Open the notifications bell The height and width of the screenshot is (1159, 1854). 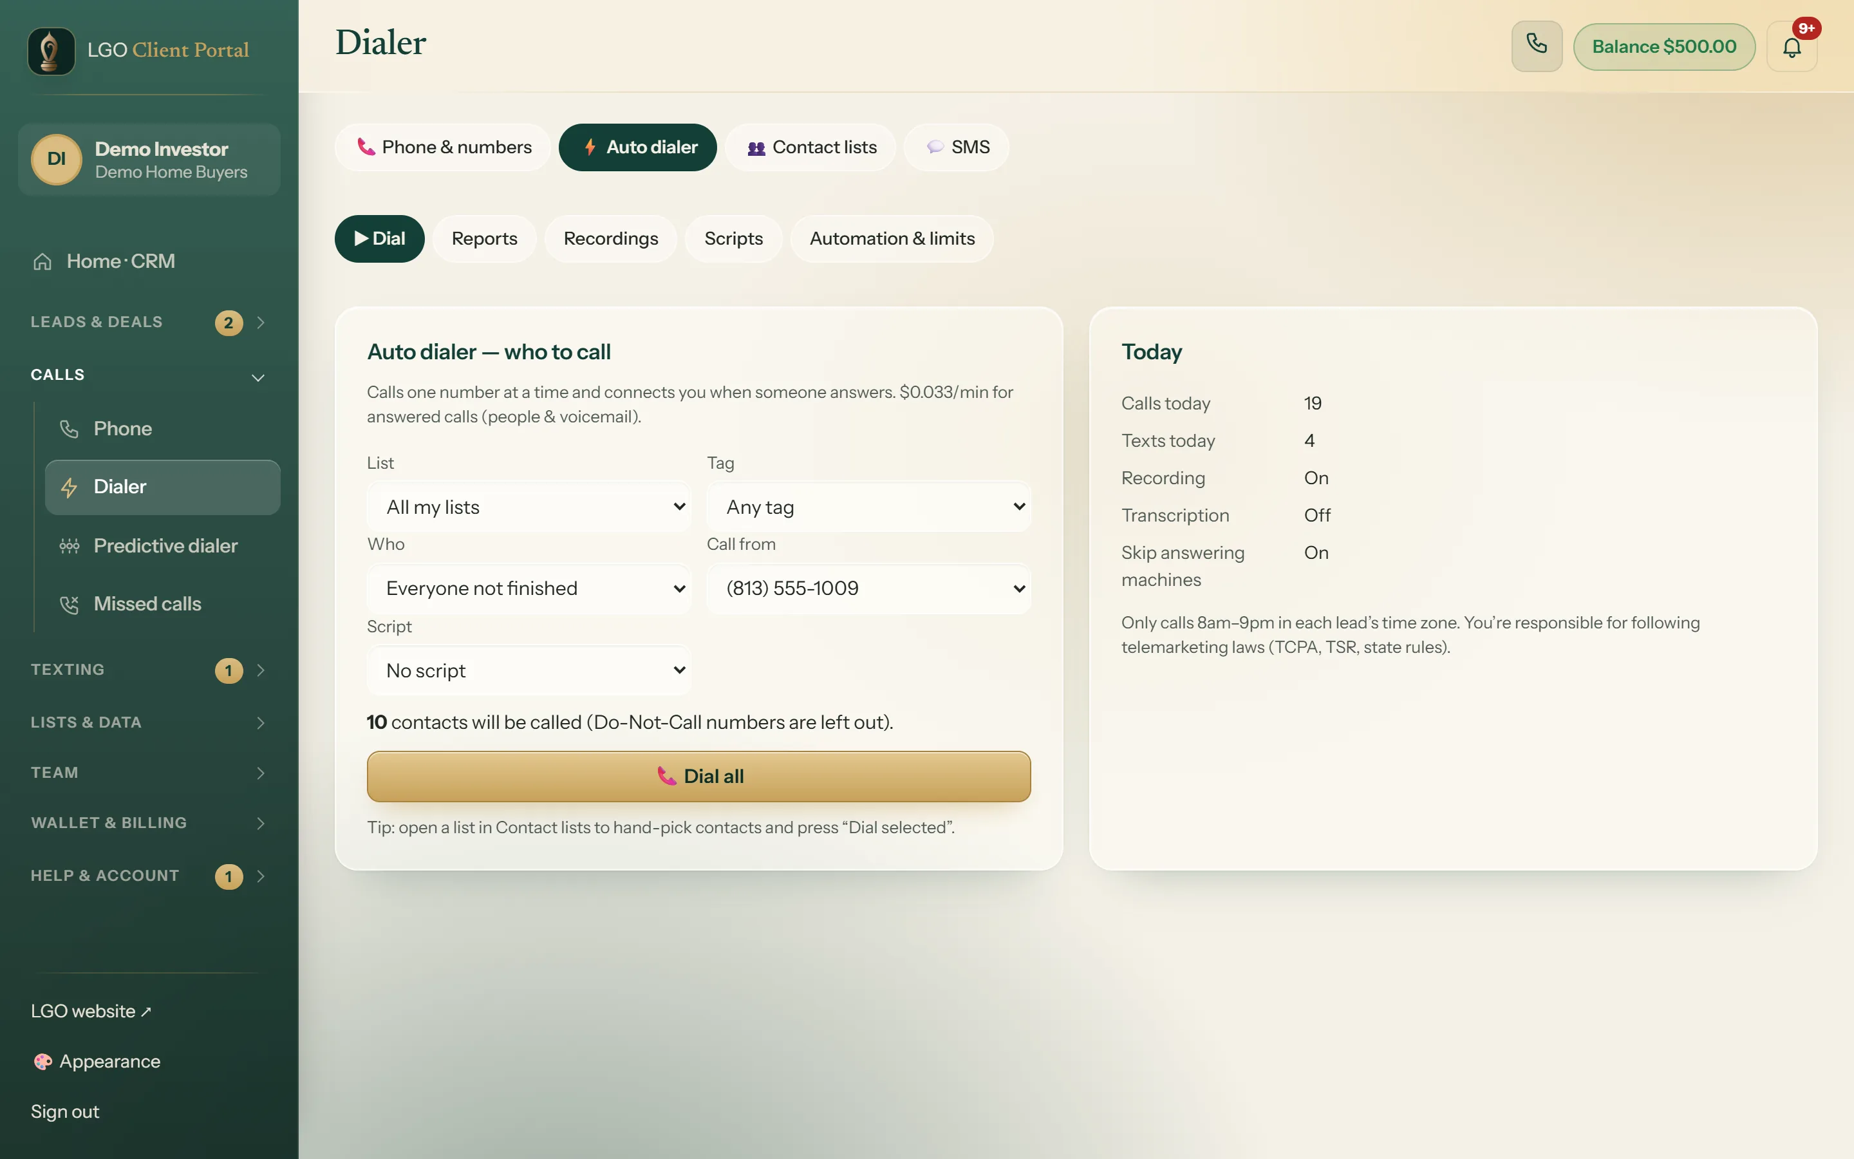[x=1791, y=47]
